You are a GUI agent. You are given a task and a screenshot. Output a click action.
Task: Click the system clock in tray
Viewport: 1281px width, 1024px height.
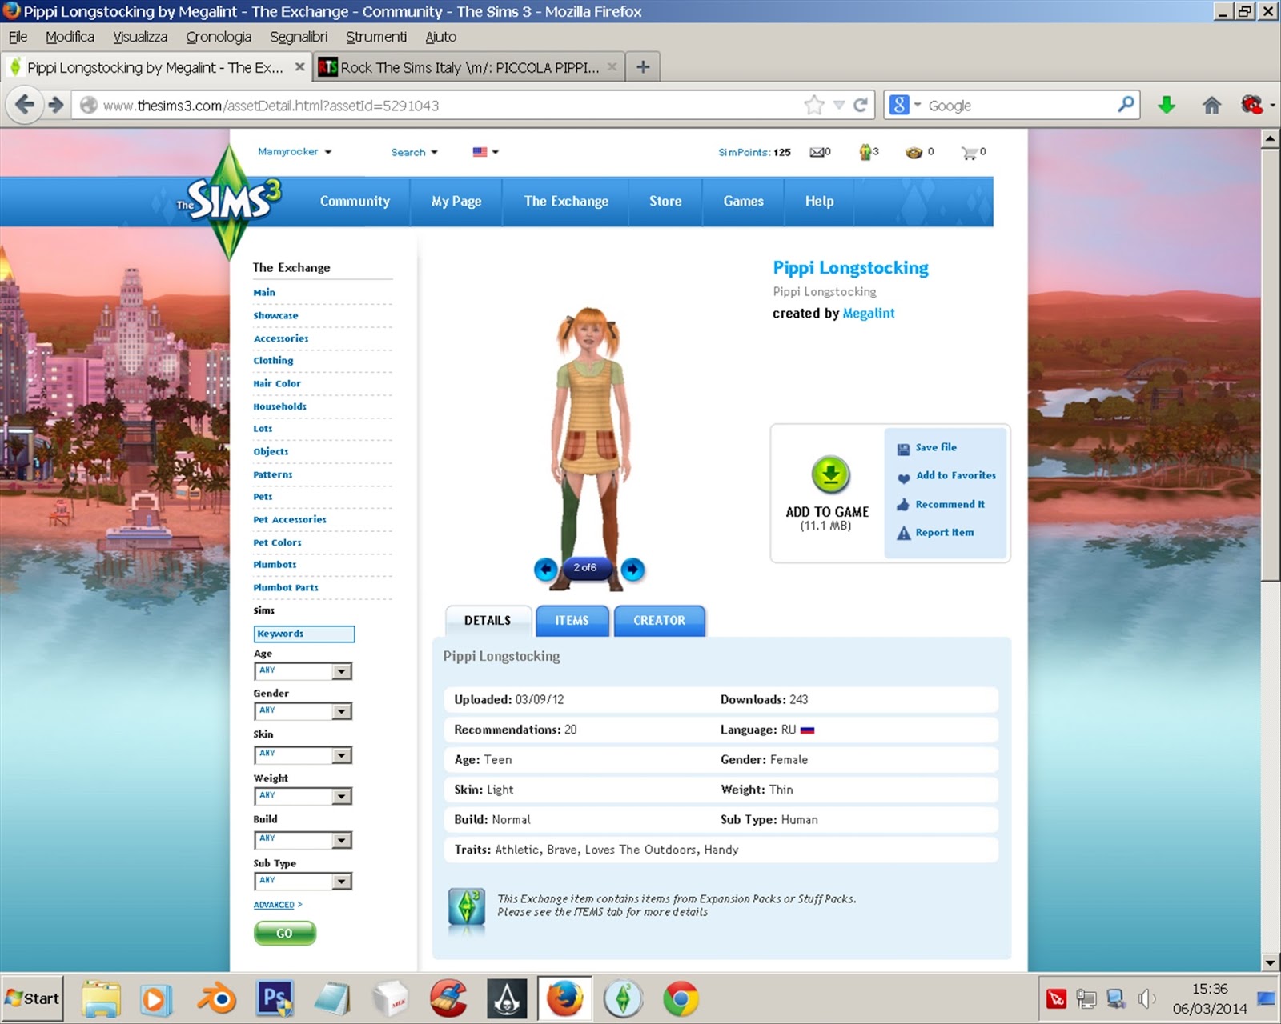coord(1210,998)
